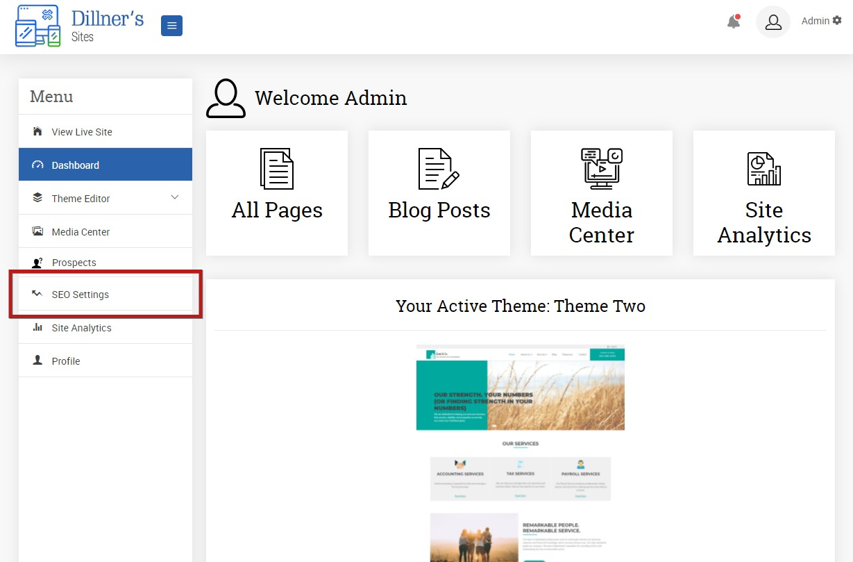Open Profile menu item
The height and width of the screenshot is (562, 853).
105,361
